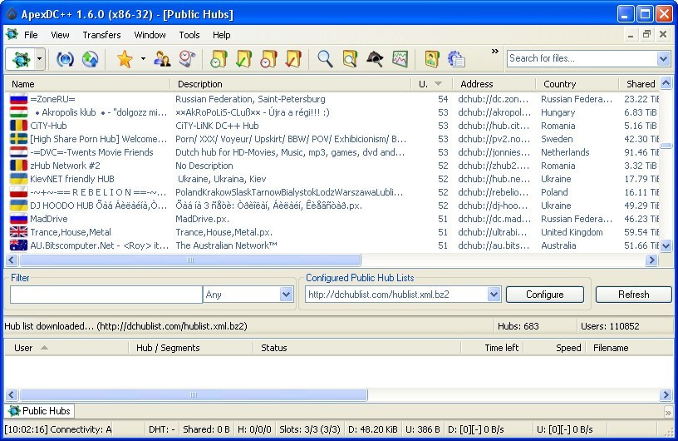
Task: Click the UK flag beside Trance,House,Metal
Action: click(18, 232)
